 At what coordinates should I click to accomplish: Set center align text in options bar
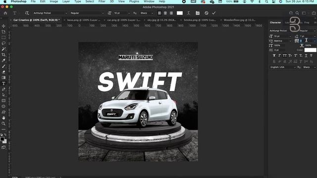(x=165, y=13)
